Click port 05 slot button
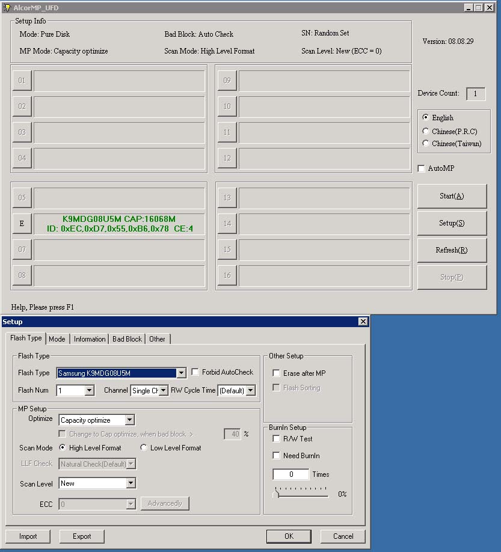The width and height of the screenshot is (501, 552). [x=22, y=197]
